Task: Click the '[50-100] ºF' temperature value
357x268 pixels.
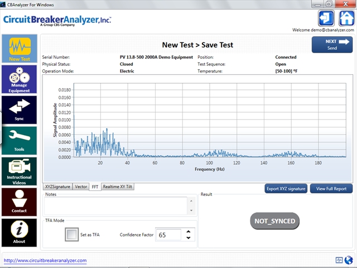Action: (286, 71)
